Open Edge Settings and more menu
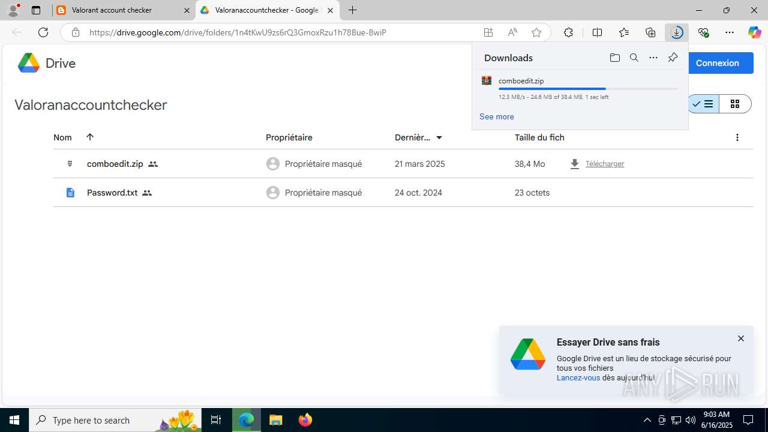768x432 pixels. (x=730, y=32)
